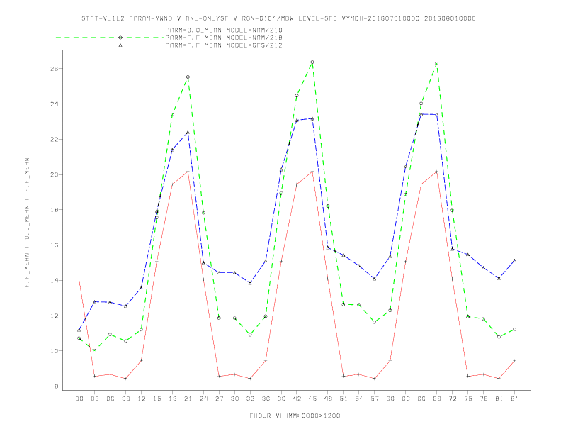Image resolution: width=561 pixels, height=434 pixels.
Task: Click red observed marker at hour 84
Action: click(514, 360)
